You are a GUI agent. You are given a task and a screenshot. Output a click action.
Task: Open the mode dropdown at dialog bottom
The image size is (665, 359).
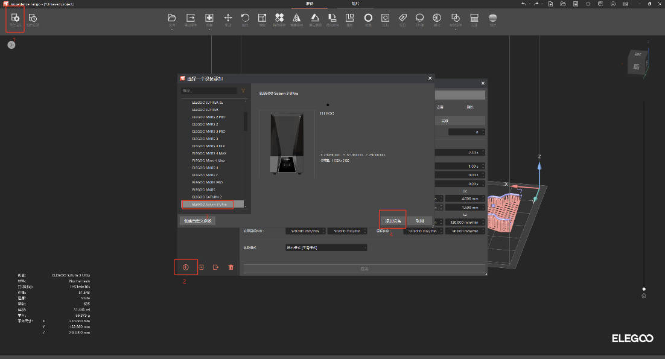326,247
